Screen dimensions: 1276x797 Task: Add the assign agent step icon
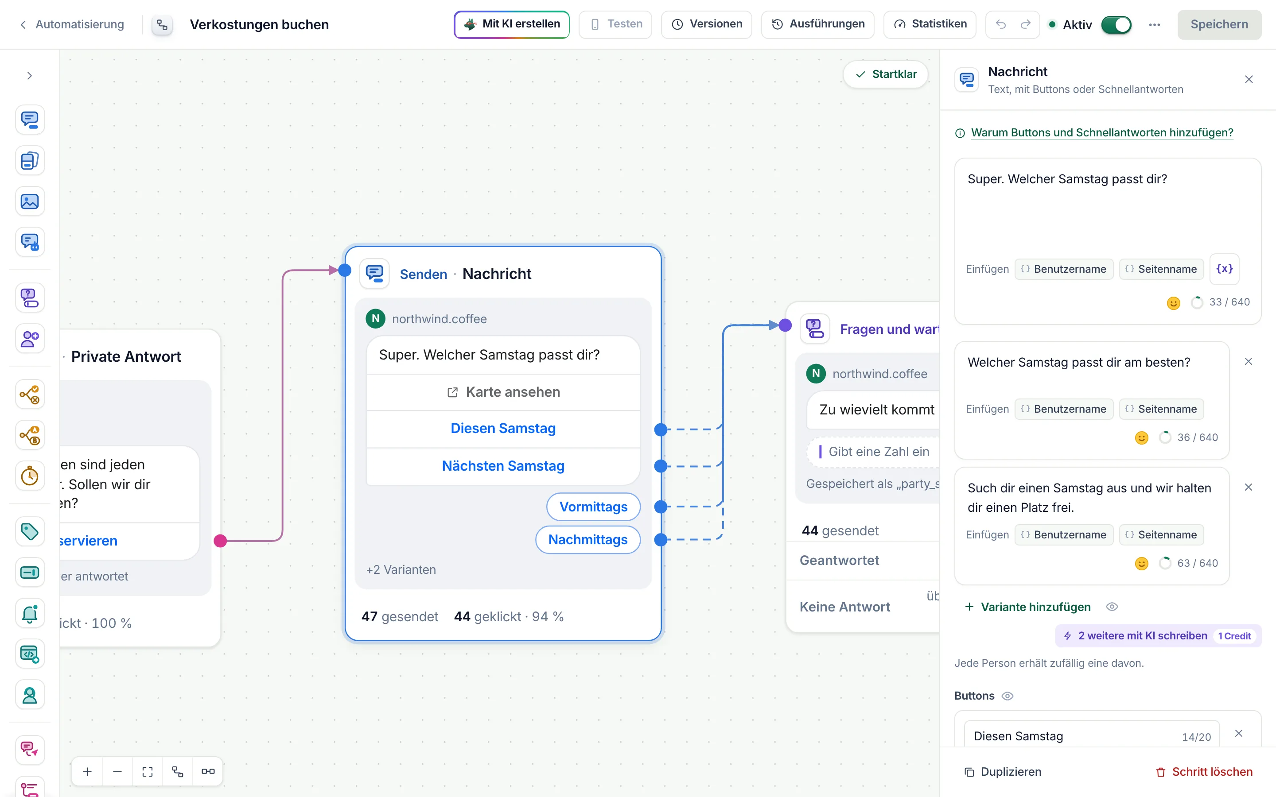click(x=30, y=695)
